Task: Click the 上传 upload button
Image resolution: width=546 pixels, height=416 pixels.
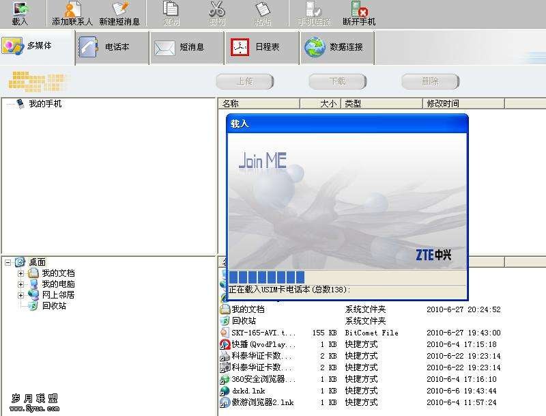Action: (245, 81)
